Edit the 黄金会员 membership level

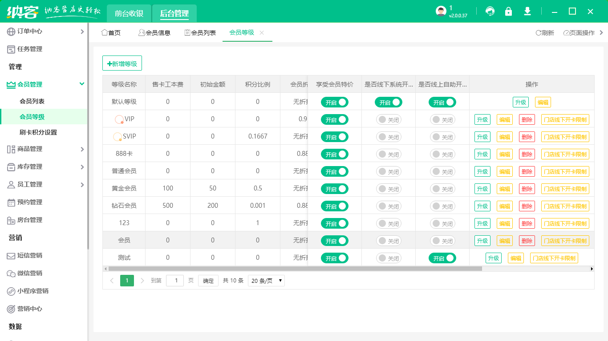[504, 188]
